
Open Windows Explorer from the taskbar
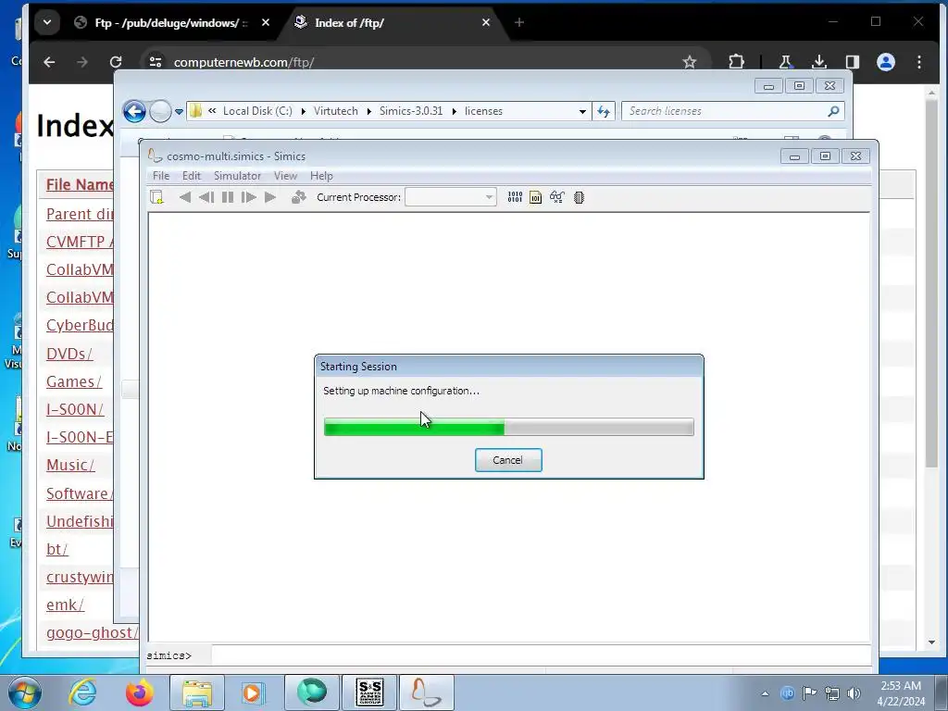coord(197,692)
